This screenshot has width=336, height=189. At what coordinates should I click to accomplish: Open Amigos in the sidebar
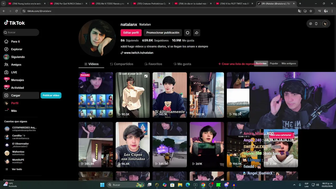pos(16,65)
